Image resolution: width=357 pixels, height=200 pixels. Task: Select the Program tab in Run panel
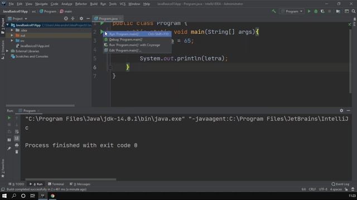(x=29, y=111)
